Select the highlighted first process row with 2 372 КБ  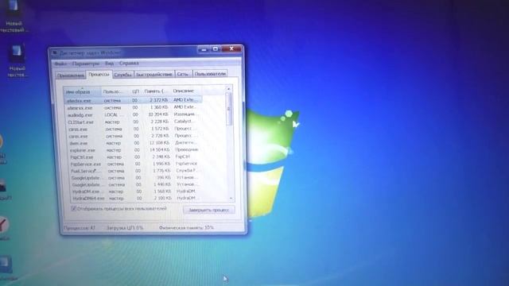pos(133,100)
